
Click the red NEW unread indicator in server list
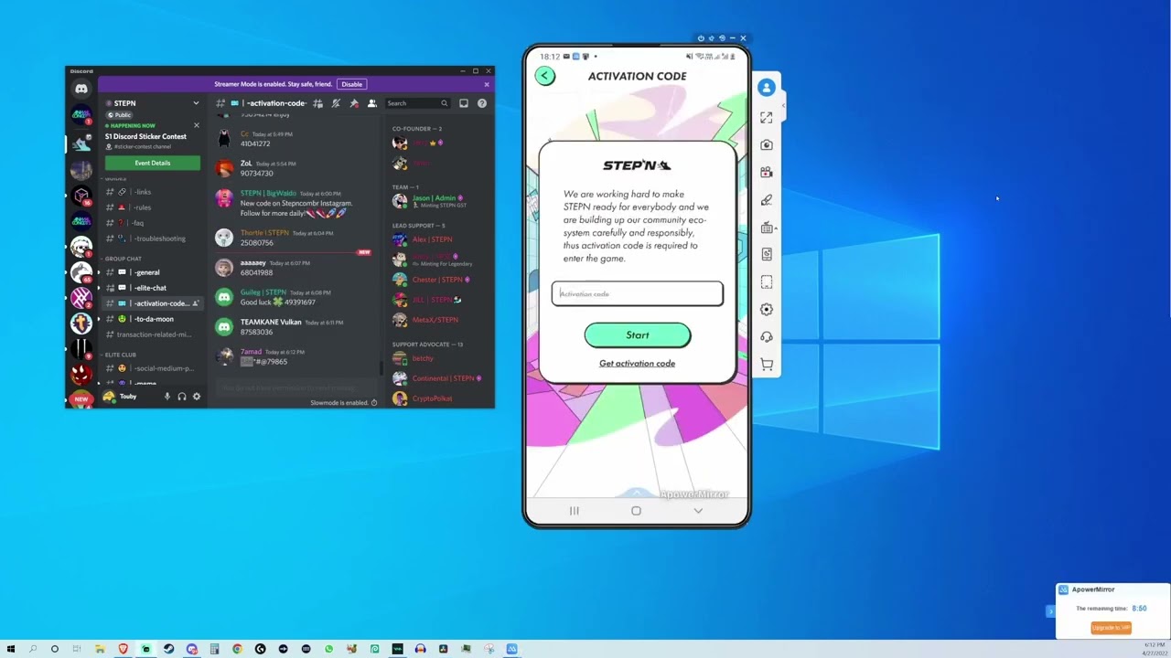[81, 399]
